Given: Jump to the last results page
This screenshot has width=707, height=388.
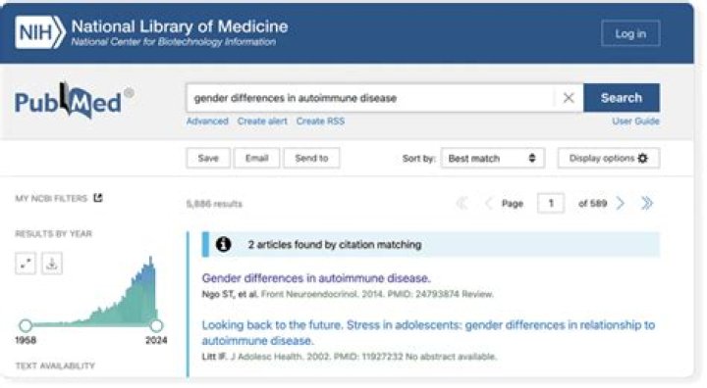Looking at the screenshot, I should (x=647, y=204).
